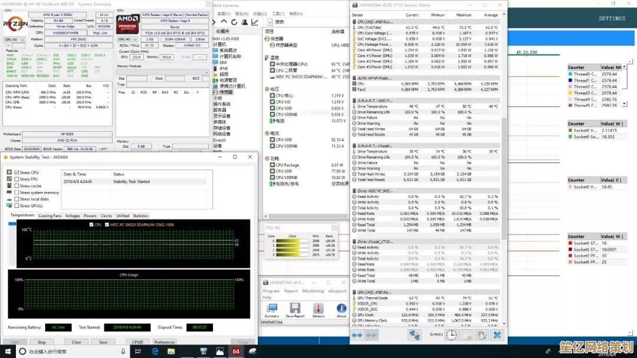Image resolution: width=637 pixels, height=358 pixels.
Task: Close sensor window with blue X icon
Action: coord(497,335)
